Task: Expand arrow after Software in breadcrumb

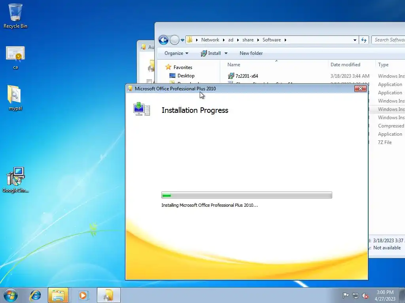Action: click(286, 40)
